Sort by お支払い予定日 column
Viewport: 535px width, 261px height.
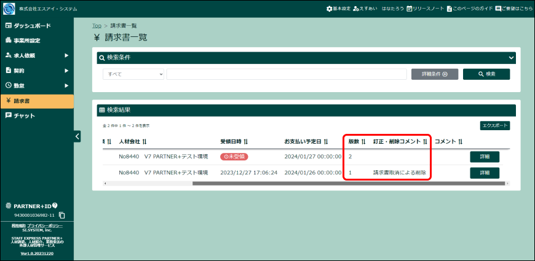point(306,141)
